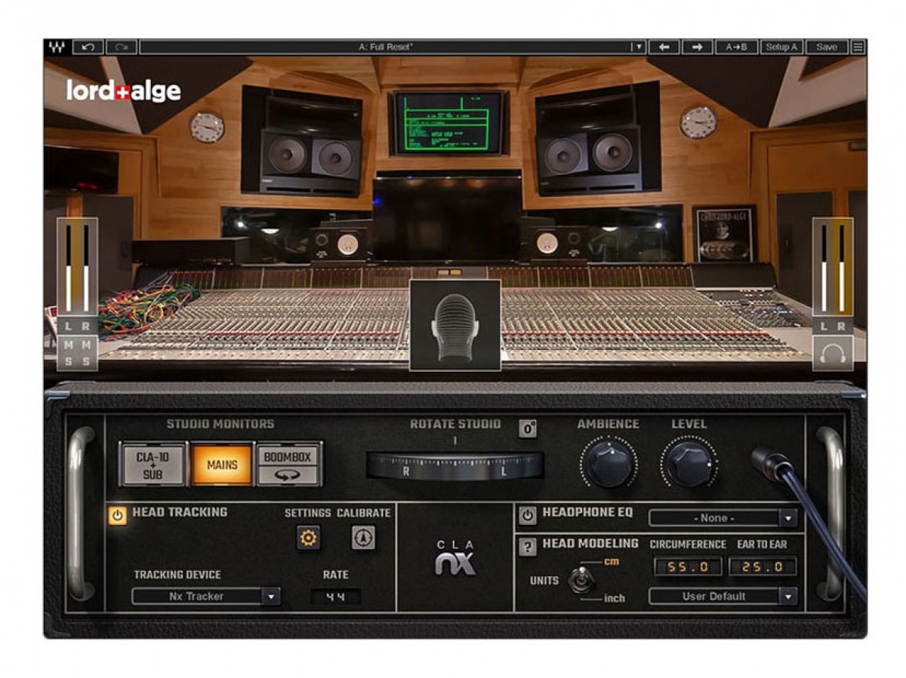The height and width of the screenshot is (678, 906).
Task: Click the Waves logo in the toolbar
Action: tap(57, 47)
